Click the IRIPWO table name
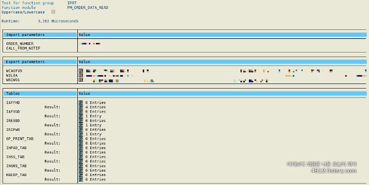The width and height of the screenshot is (369, 185). 13,130
